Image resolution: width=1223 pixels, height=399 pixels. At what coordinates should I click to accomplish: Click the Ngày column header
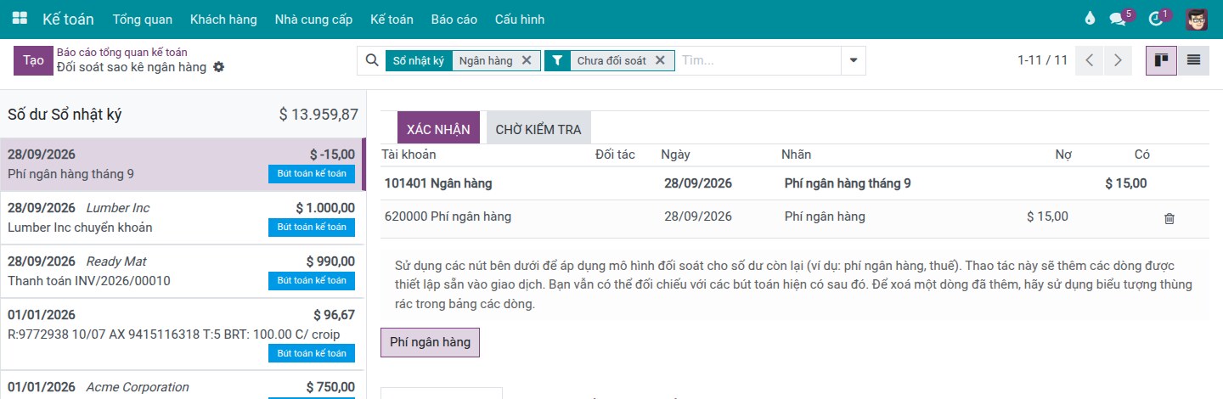pos(675,155)
